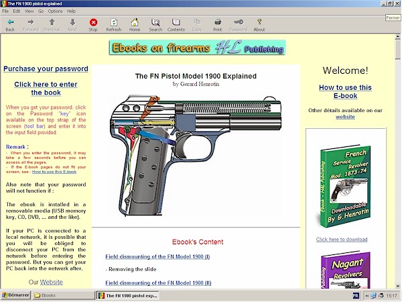Click The FN Pistol Model 1900 Explained title
This screenshot has height=302, width=402.
(x=196, y=76)
